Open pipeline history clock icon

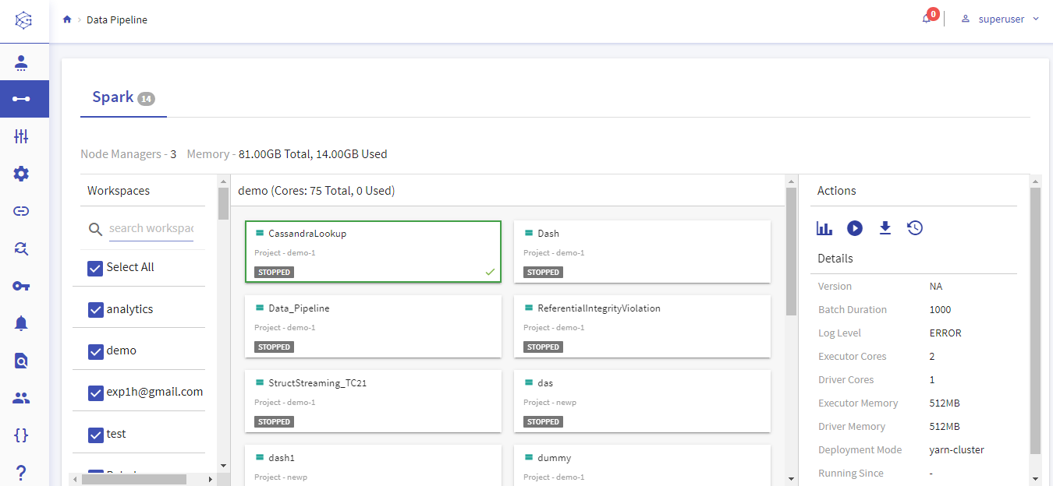[x=915, y=228]
